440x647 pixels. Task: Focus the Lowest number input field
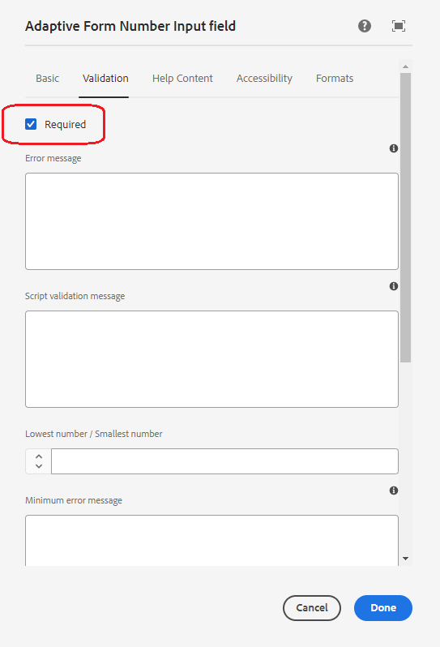pyautogui.click(x=224, y=461)
